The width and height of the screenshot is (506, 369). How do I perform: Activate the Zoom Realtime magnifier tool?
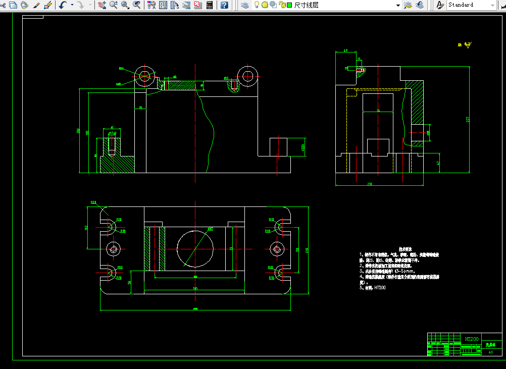113,5
